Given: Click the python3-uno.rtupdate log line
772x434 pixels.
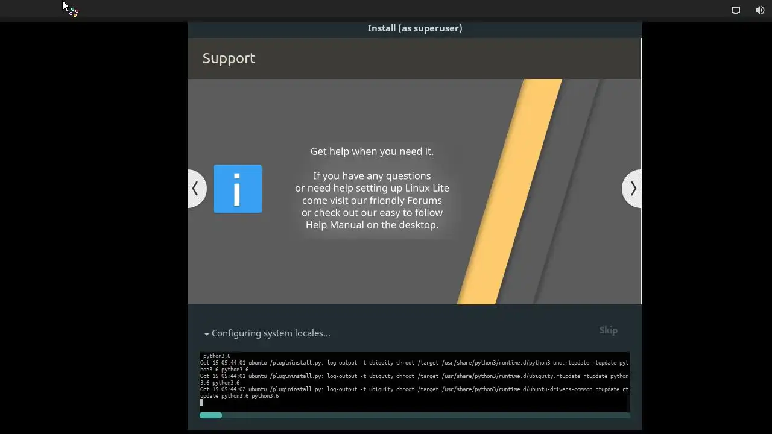Looking at the screenshot, I should coord(414,366).
